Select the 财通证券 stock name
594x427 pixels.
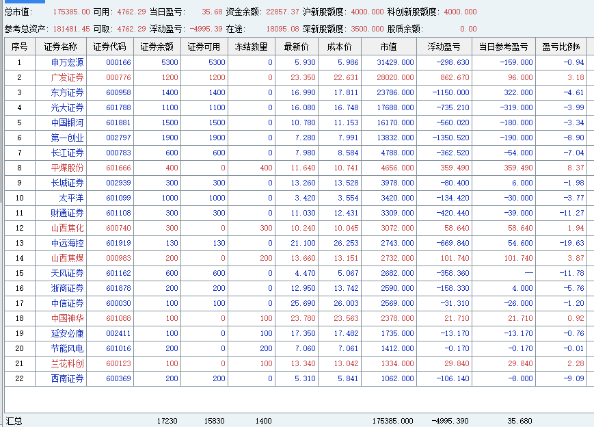pyautogui.click(x=68, y=213)
